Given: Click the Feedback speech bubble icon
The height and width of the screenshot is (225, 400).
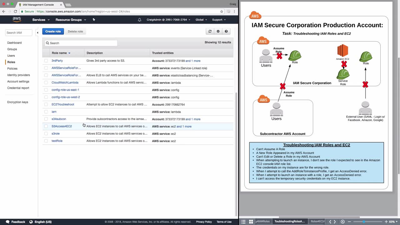Looking at the screenshot, I should point(7,222).
